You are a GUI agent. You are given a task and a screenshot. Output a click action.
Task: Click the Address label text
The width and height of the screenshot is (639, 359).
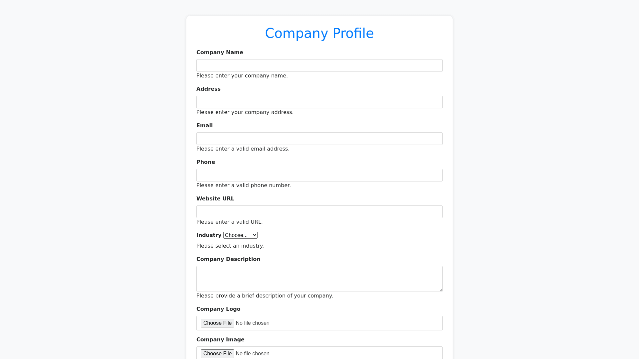tap(208, 89)
